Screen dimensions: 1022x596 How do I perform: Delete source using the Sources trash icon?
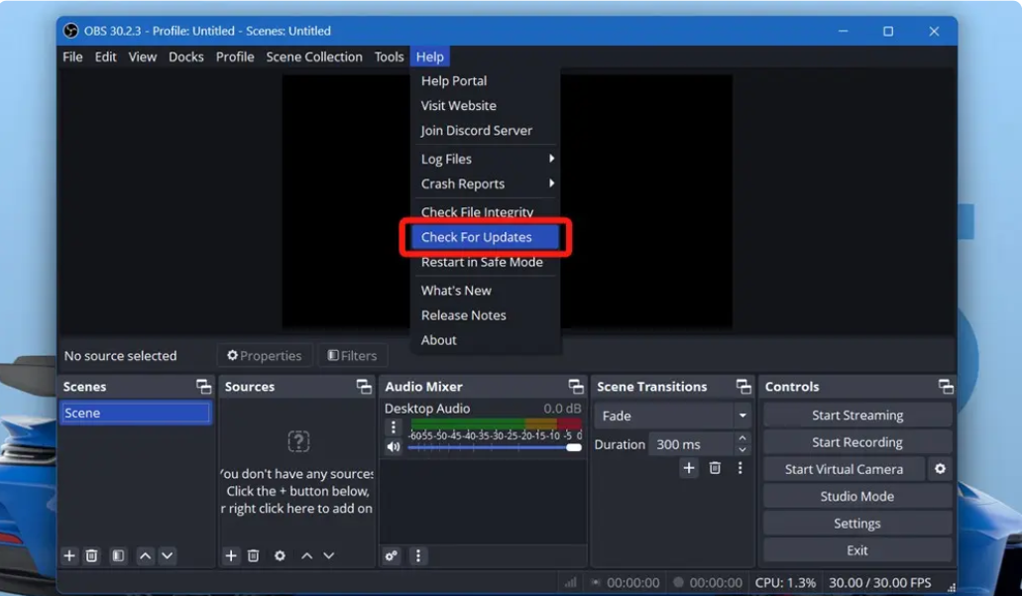tap(254, 555)
